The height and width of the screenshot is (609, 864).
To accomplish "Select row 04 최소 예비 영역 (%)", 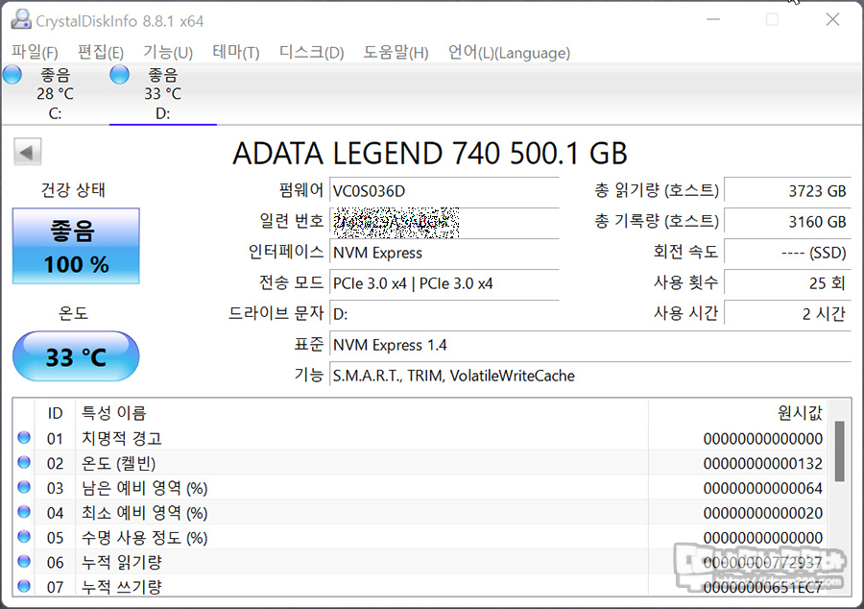I will 421,513.
